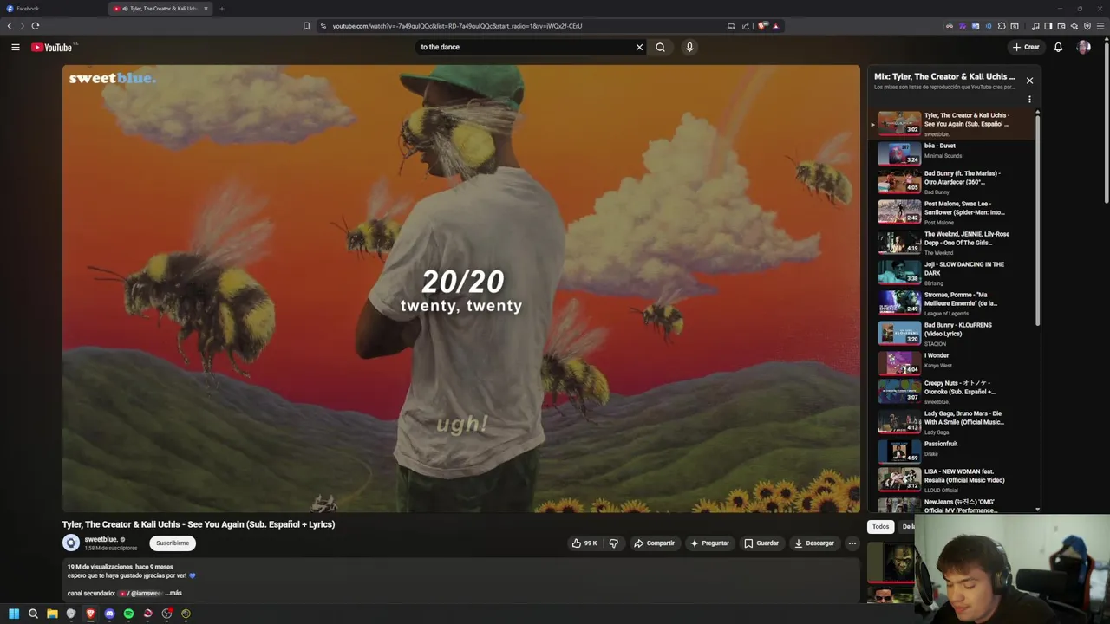Play Bad Bunny KLOuFRENS video

[x=954, y=334]
